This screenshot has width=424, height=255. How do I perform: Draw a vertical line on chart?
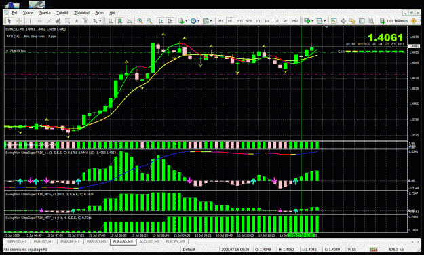coord(31,21)
